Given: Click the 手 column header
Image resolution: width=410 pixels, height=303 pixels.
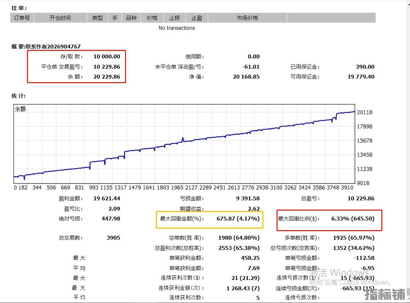Looking at the screenshot, I should click(x=115, y=18).
